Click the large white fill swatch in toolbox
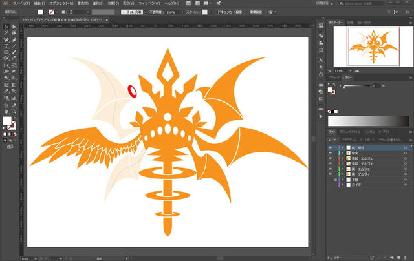This screenshot has height=261, width=414. [7, 121]
